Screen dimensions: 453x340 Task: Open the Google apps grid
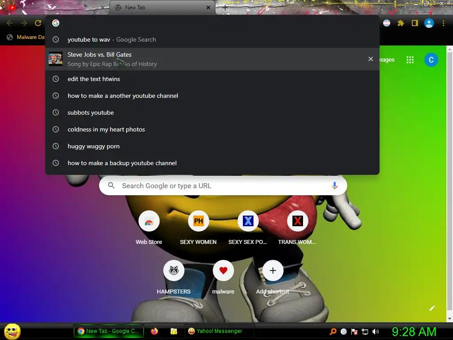(x=410, y=60)
